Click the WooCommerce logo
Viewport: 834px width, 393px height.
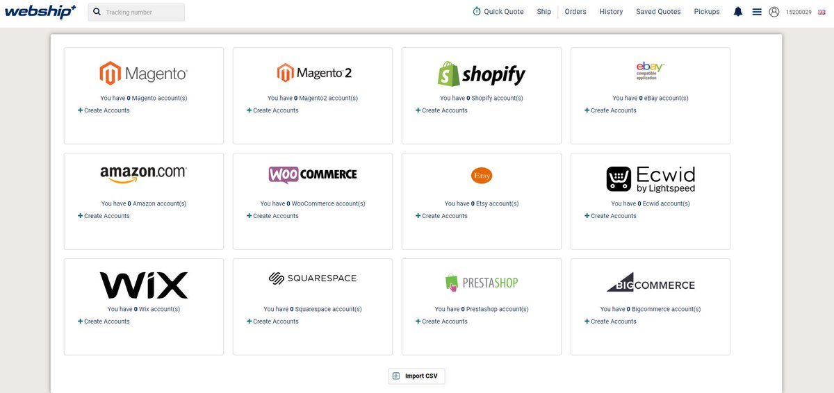point(313,174)
